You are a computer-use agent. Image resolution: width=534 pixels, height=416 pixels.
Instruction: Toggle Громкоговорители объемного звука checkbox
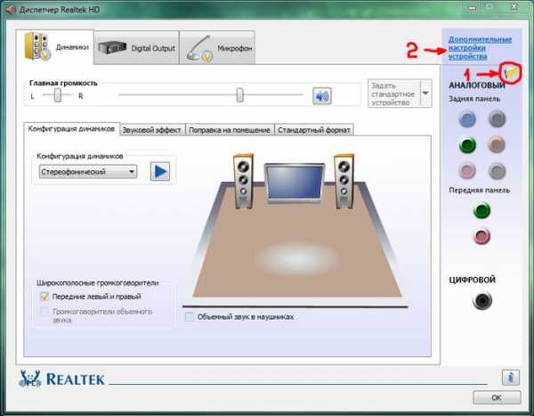[44, 311]
